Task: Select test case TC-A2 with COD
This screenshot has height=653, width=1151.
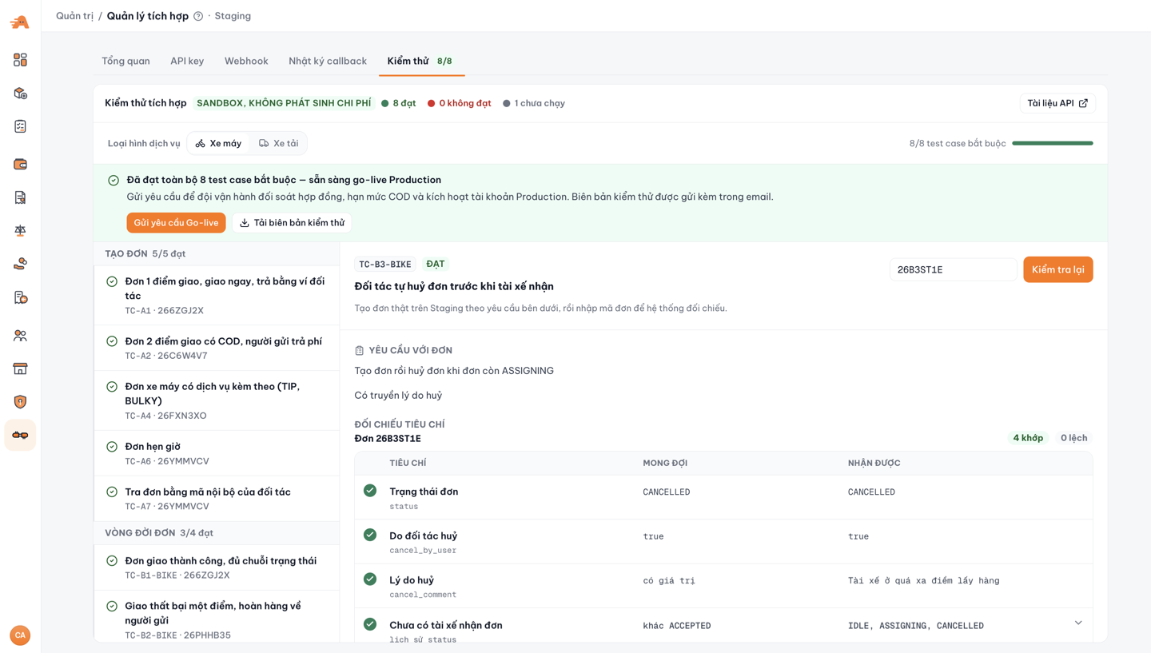Action: [x=217, y=348]
